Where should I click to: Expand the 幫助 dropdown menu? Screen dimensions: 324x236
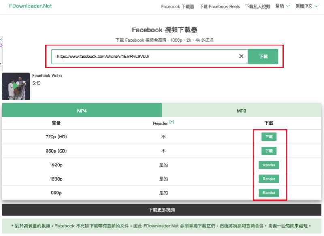coord(282,6)
